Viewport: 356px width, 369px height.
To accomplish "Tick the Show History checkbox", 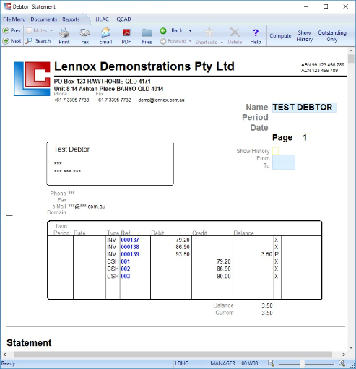I will (x=276, y=151).
